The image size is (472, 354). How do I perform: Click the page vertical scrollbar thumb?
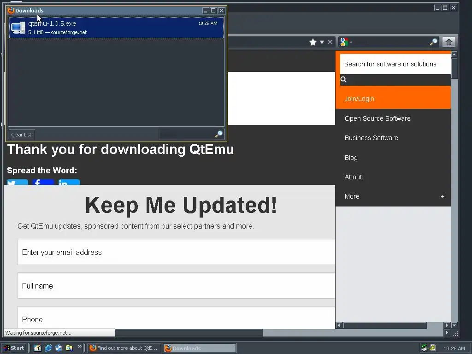click(454, 69)
